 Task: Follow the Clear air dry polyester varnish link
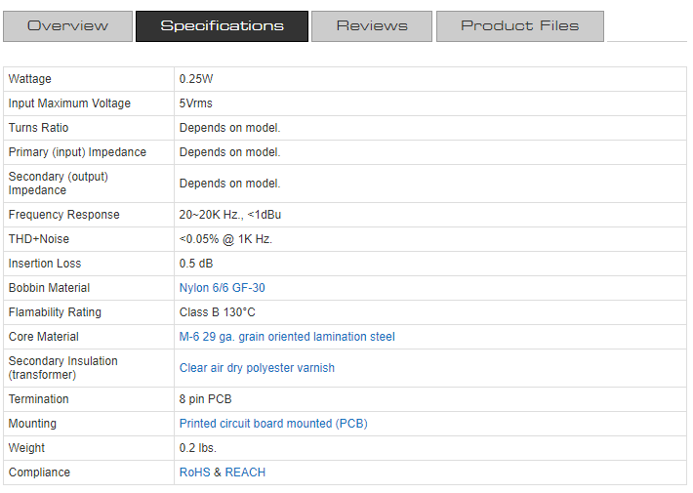click(x=257, y=368)
